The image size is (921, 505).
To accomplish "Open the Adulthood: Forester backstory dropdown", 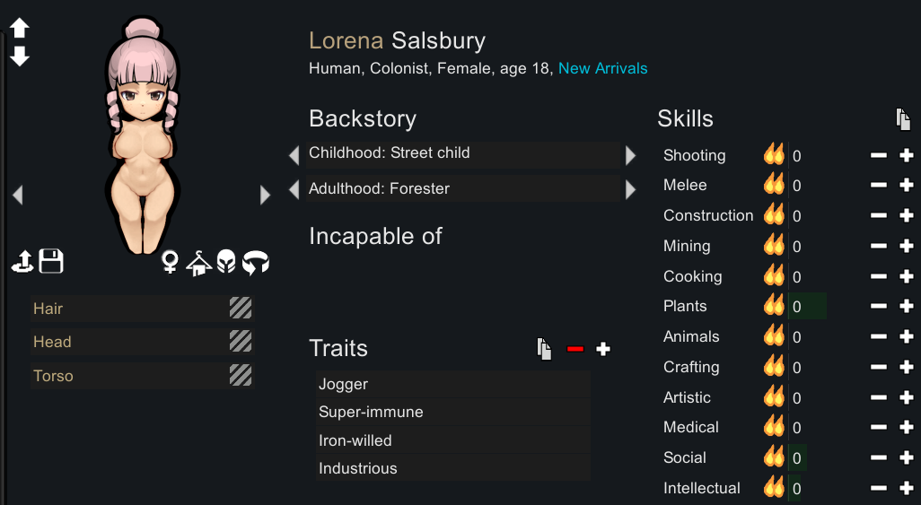I will point(461,189).
